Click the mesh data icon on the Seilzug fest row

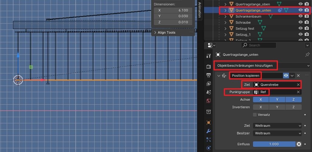263,29
